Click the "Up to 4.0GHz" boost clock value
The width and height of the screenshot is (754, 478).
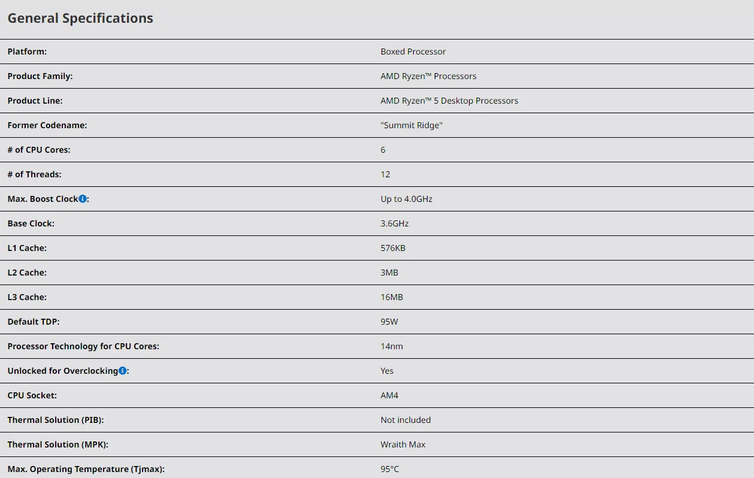pos(406,199)
